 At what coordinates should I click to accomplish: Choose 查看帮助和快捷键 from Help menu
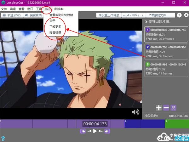coord(61,15)
